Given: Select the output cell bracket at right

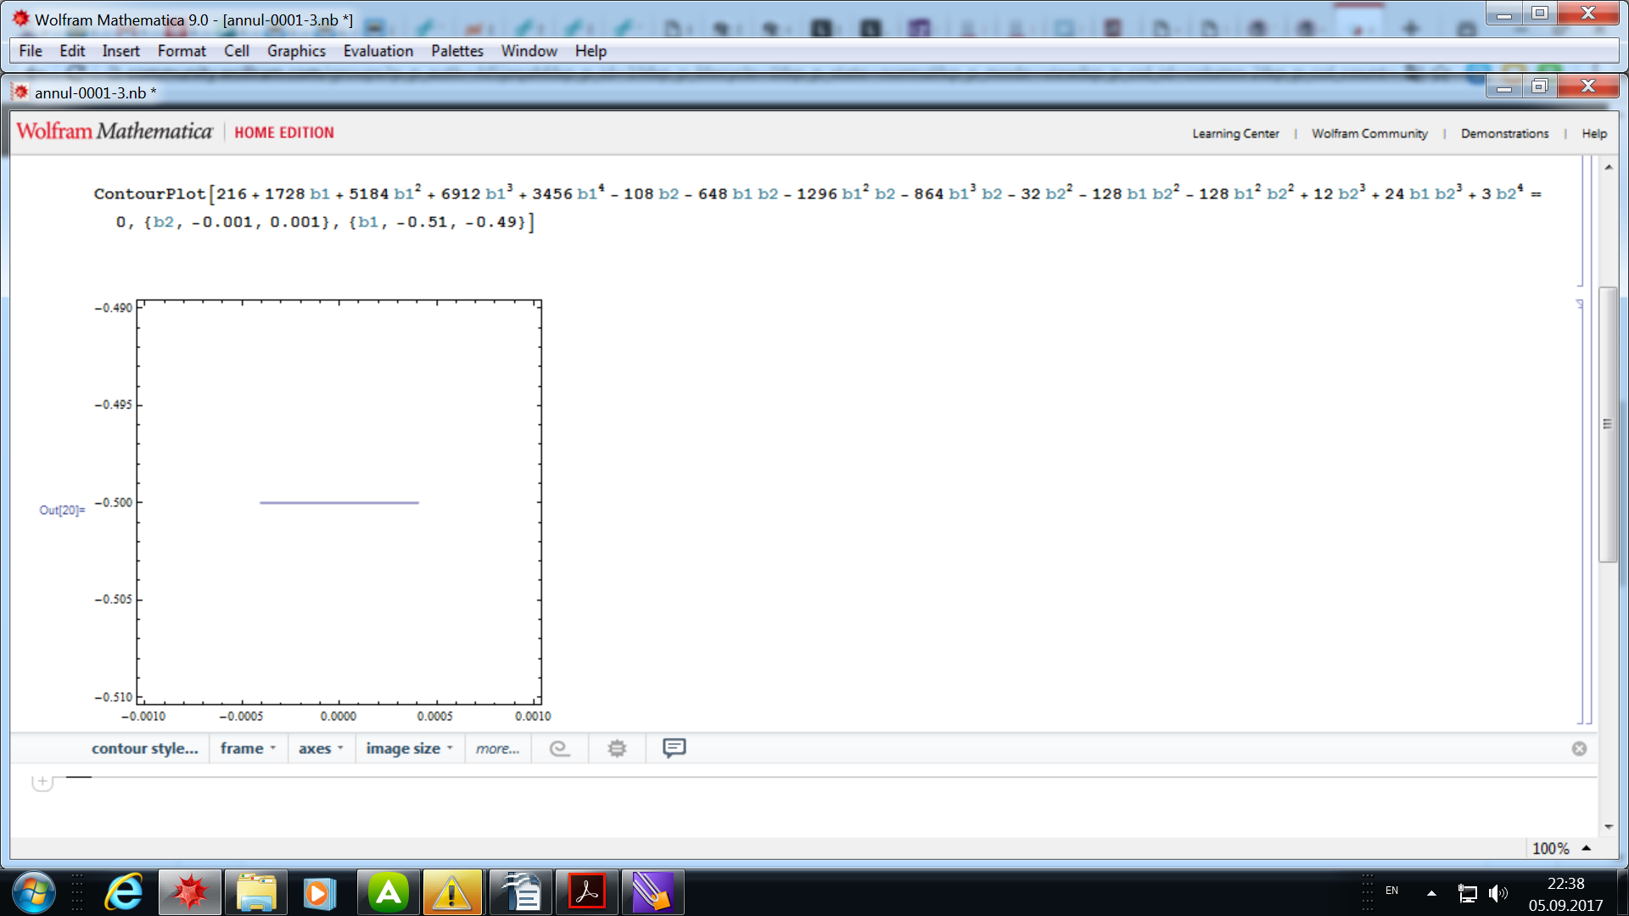Looking at the screenshot, I should [x=1580, y=513].
